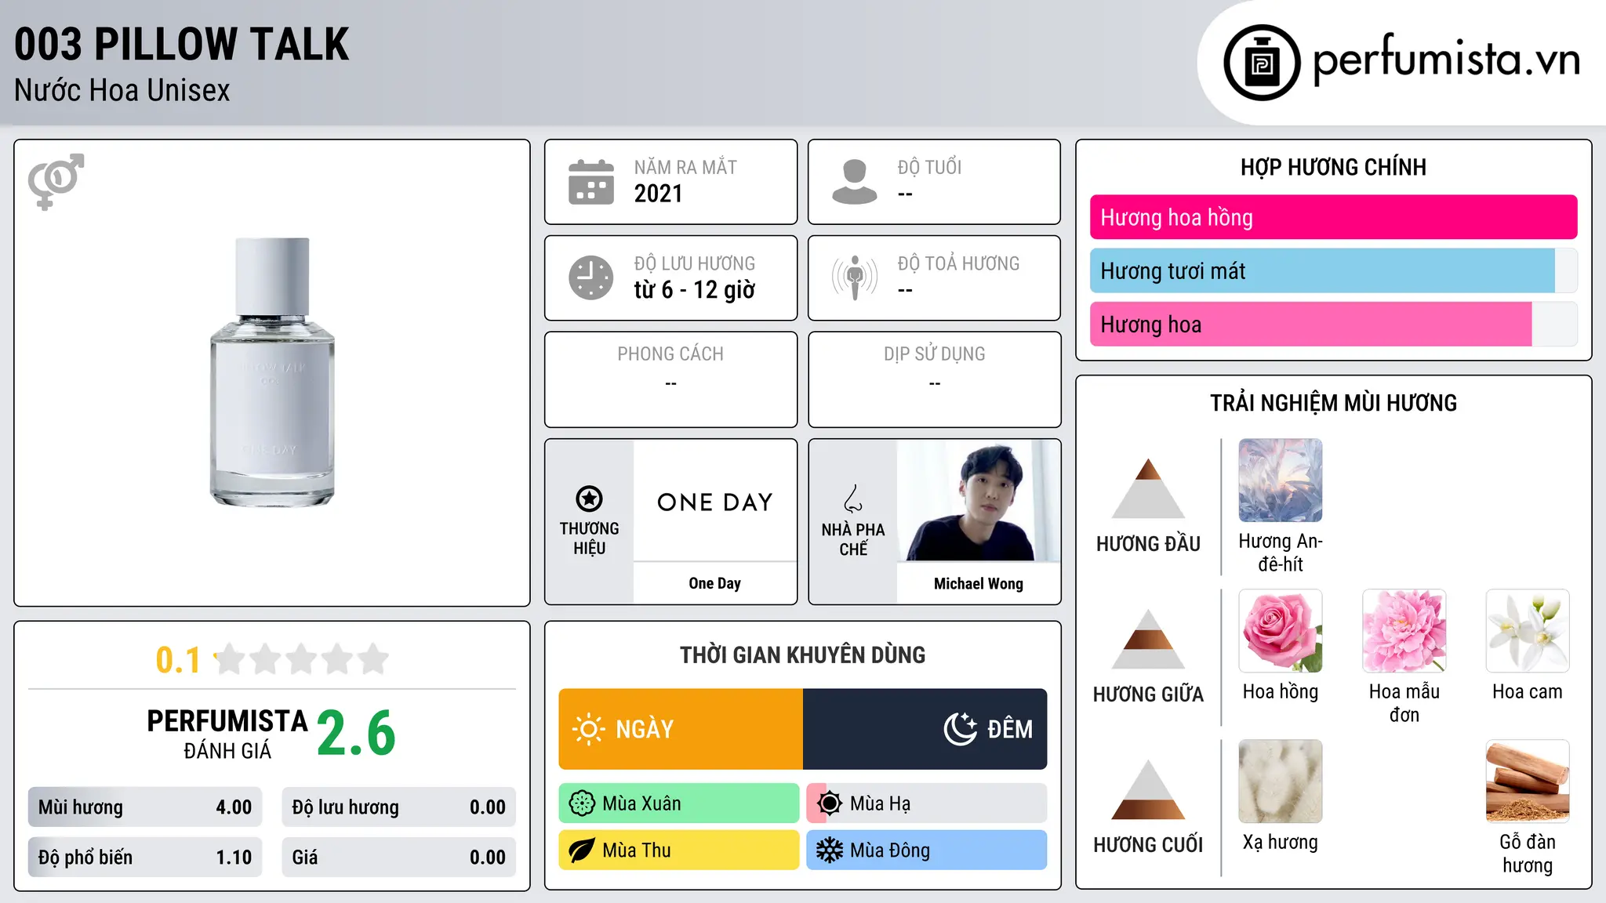Click the snowflake icon beside Mùa Đông
Screen dimensions: 1606x903
coord(830,850)
